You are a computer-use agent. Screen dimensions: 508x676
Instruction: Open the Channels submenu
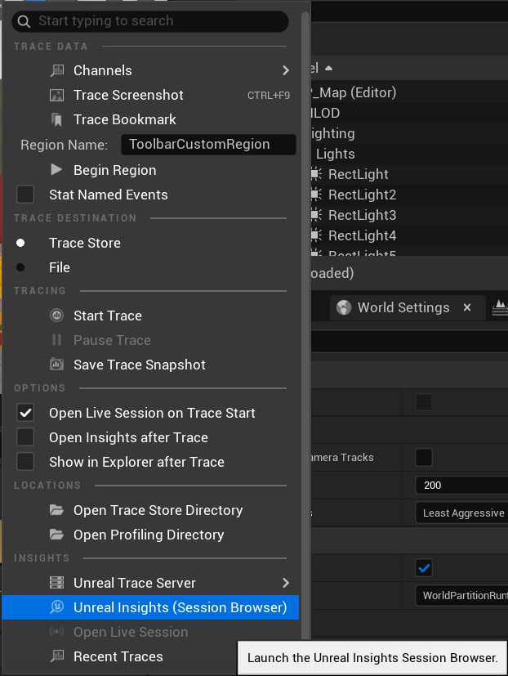(150, 70)
